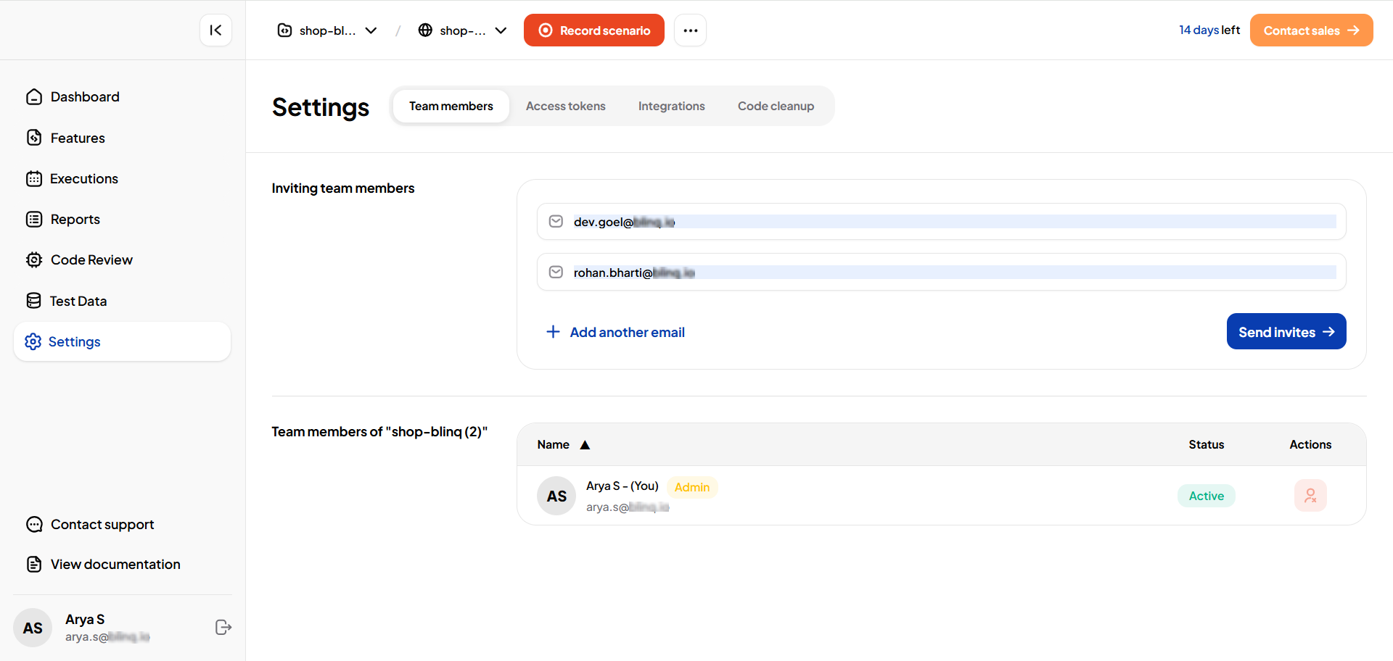Sort members by Name column arrow

point(585,445)
